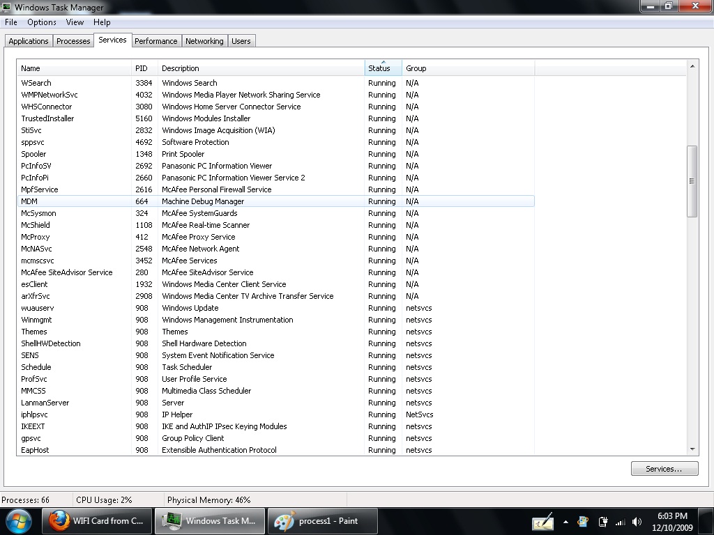Image resolution: width=714 pixels, height=535 pixels.
Task: Switch to the Networking tab
Action: [204, 41]
